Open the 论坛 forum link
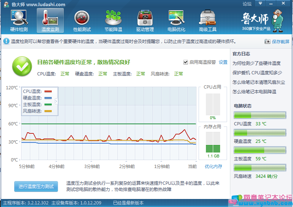 [x=247, y=4]
